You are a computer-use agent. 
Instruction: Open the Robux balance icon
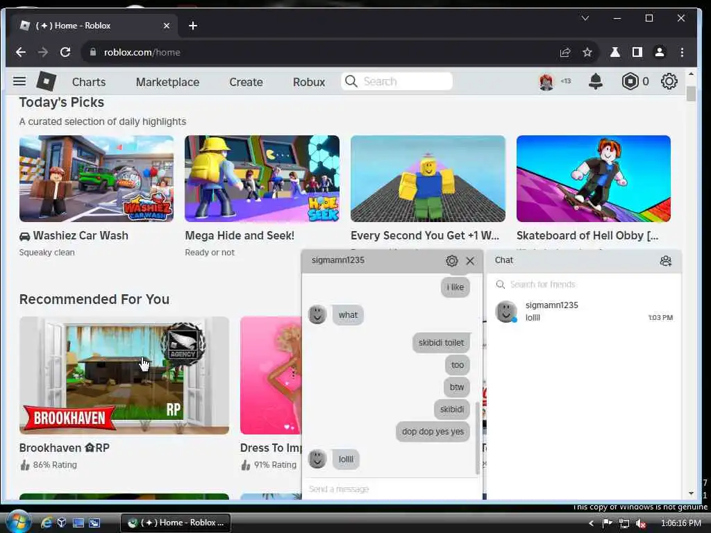630,82
